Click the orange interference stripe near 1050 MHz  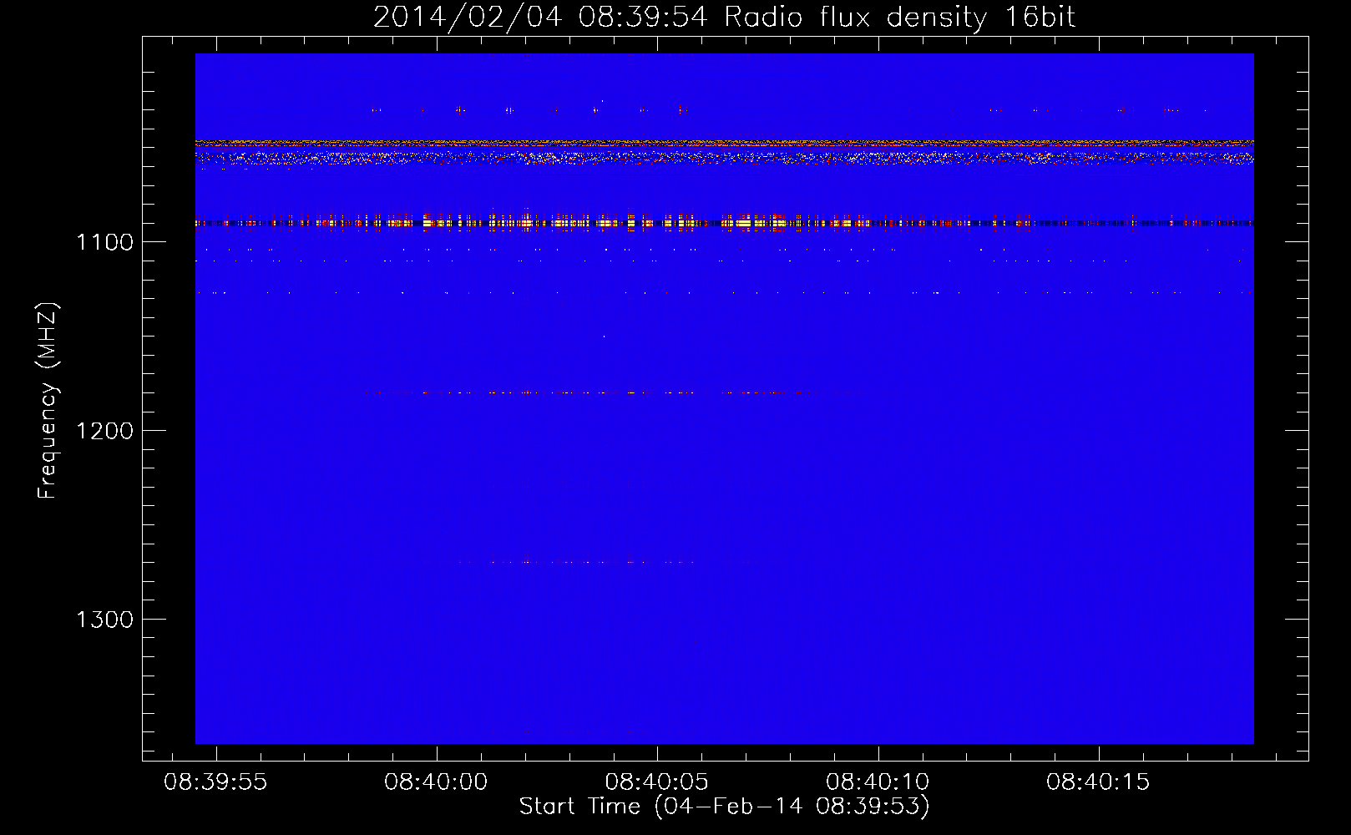click(724, 143)
